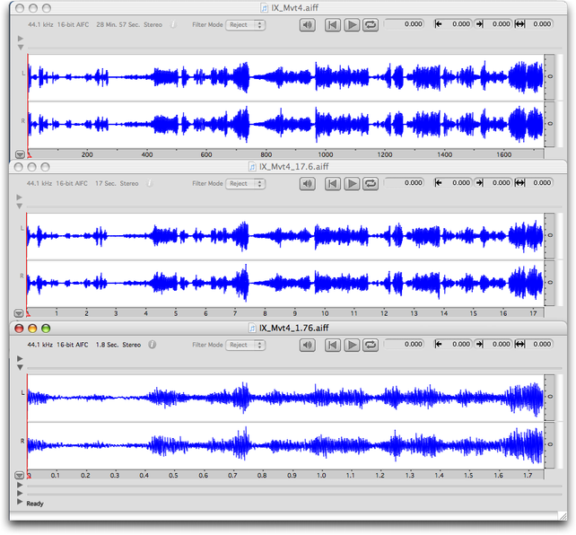Toggle loop button in IX_Mvt4_1.76.aiff window
This screenshot has width=576, height=535.
(371, 345)
